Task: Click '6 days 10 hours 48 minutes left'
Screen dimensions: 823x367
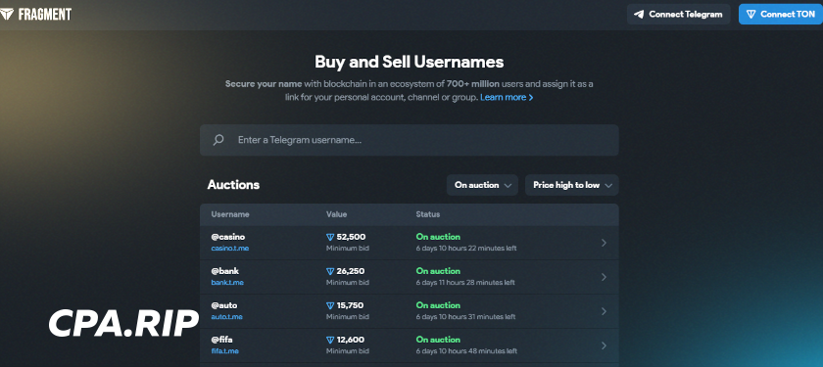Action: coord(466,351)
